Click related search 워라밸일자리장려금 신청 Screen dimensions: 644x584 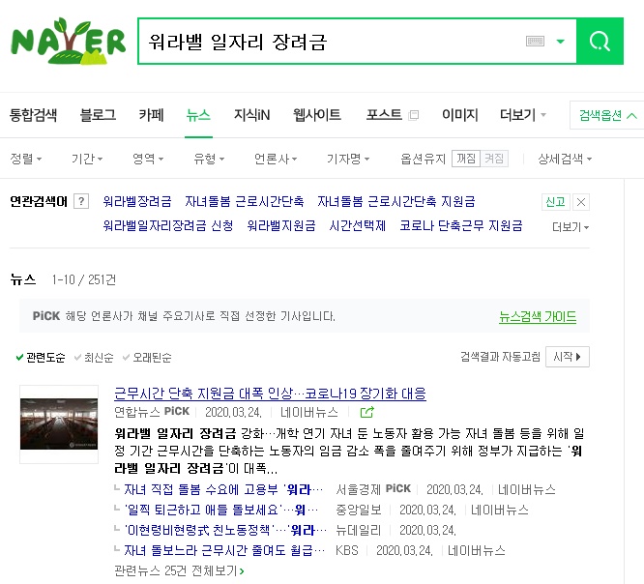coord(168,225)
